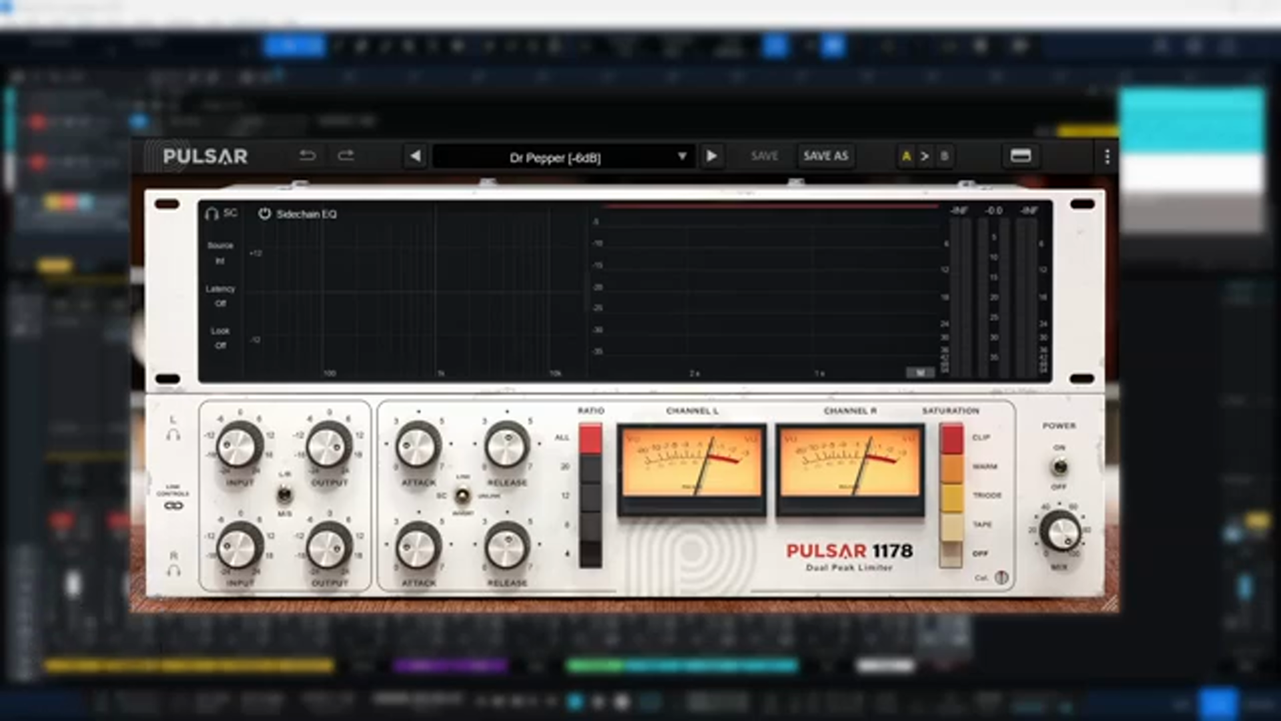Go to the next preset with the right arrow
Viewport: 1281px width, 721px height.
click(x=711, y=156)
